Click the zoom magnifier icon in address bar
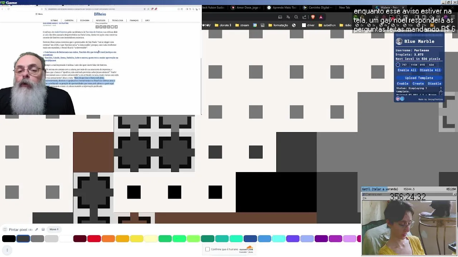The height and width of the screenshot is (257, 458). [x=296, y=17]
